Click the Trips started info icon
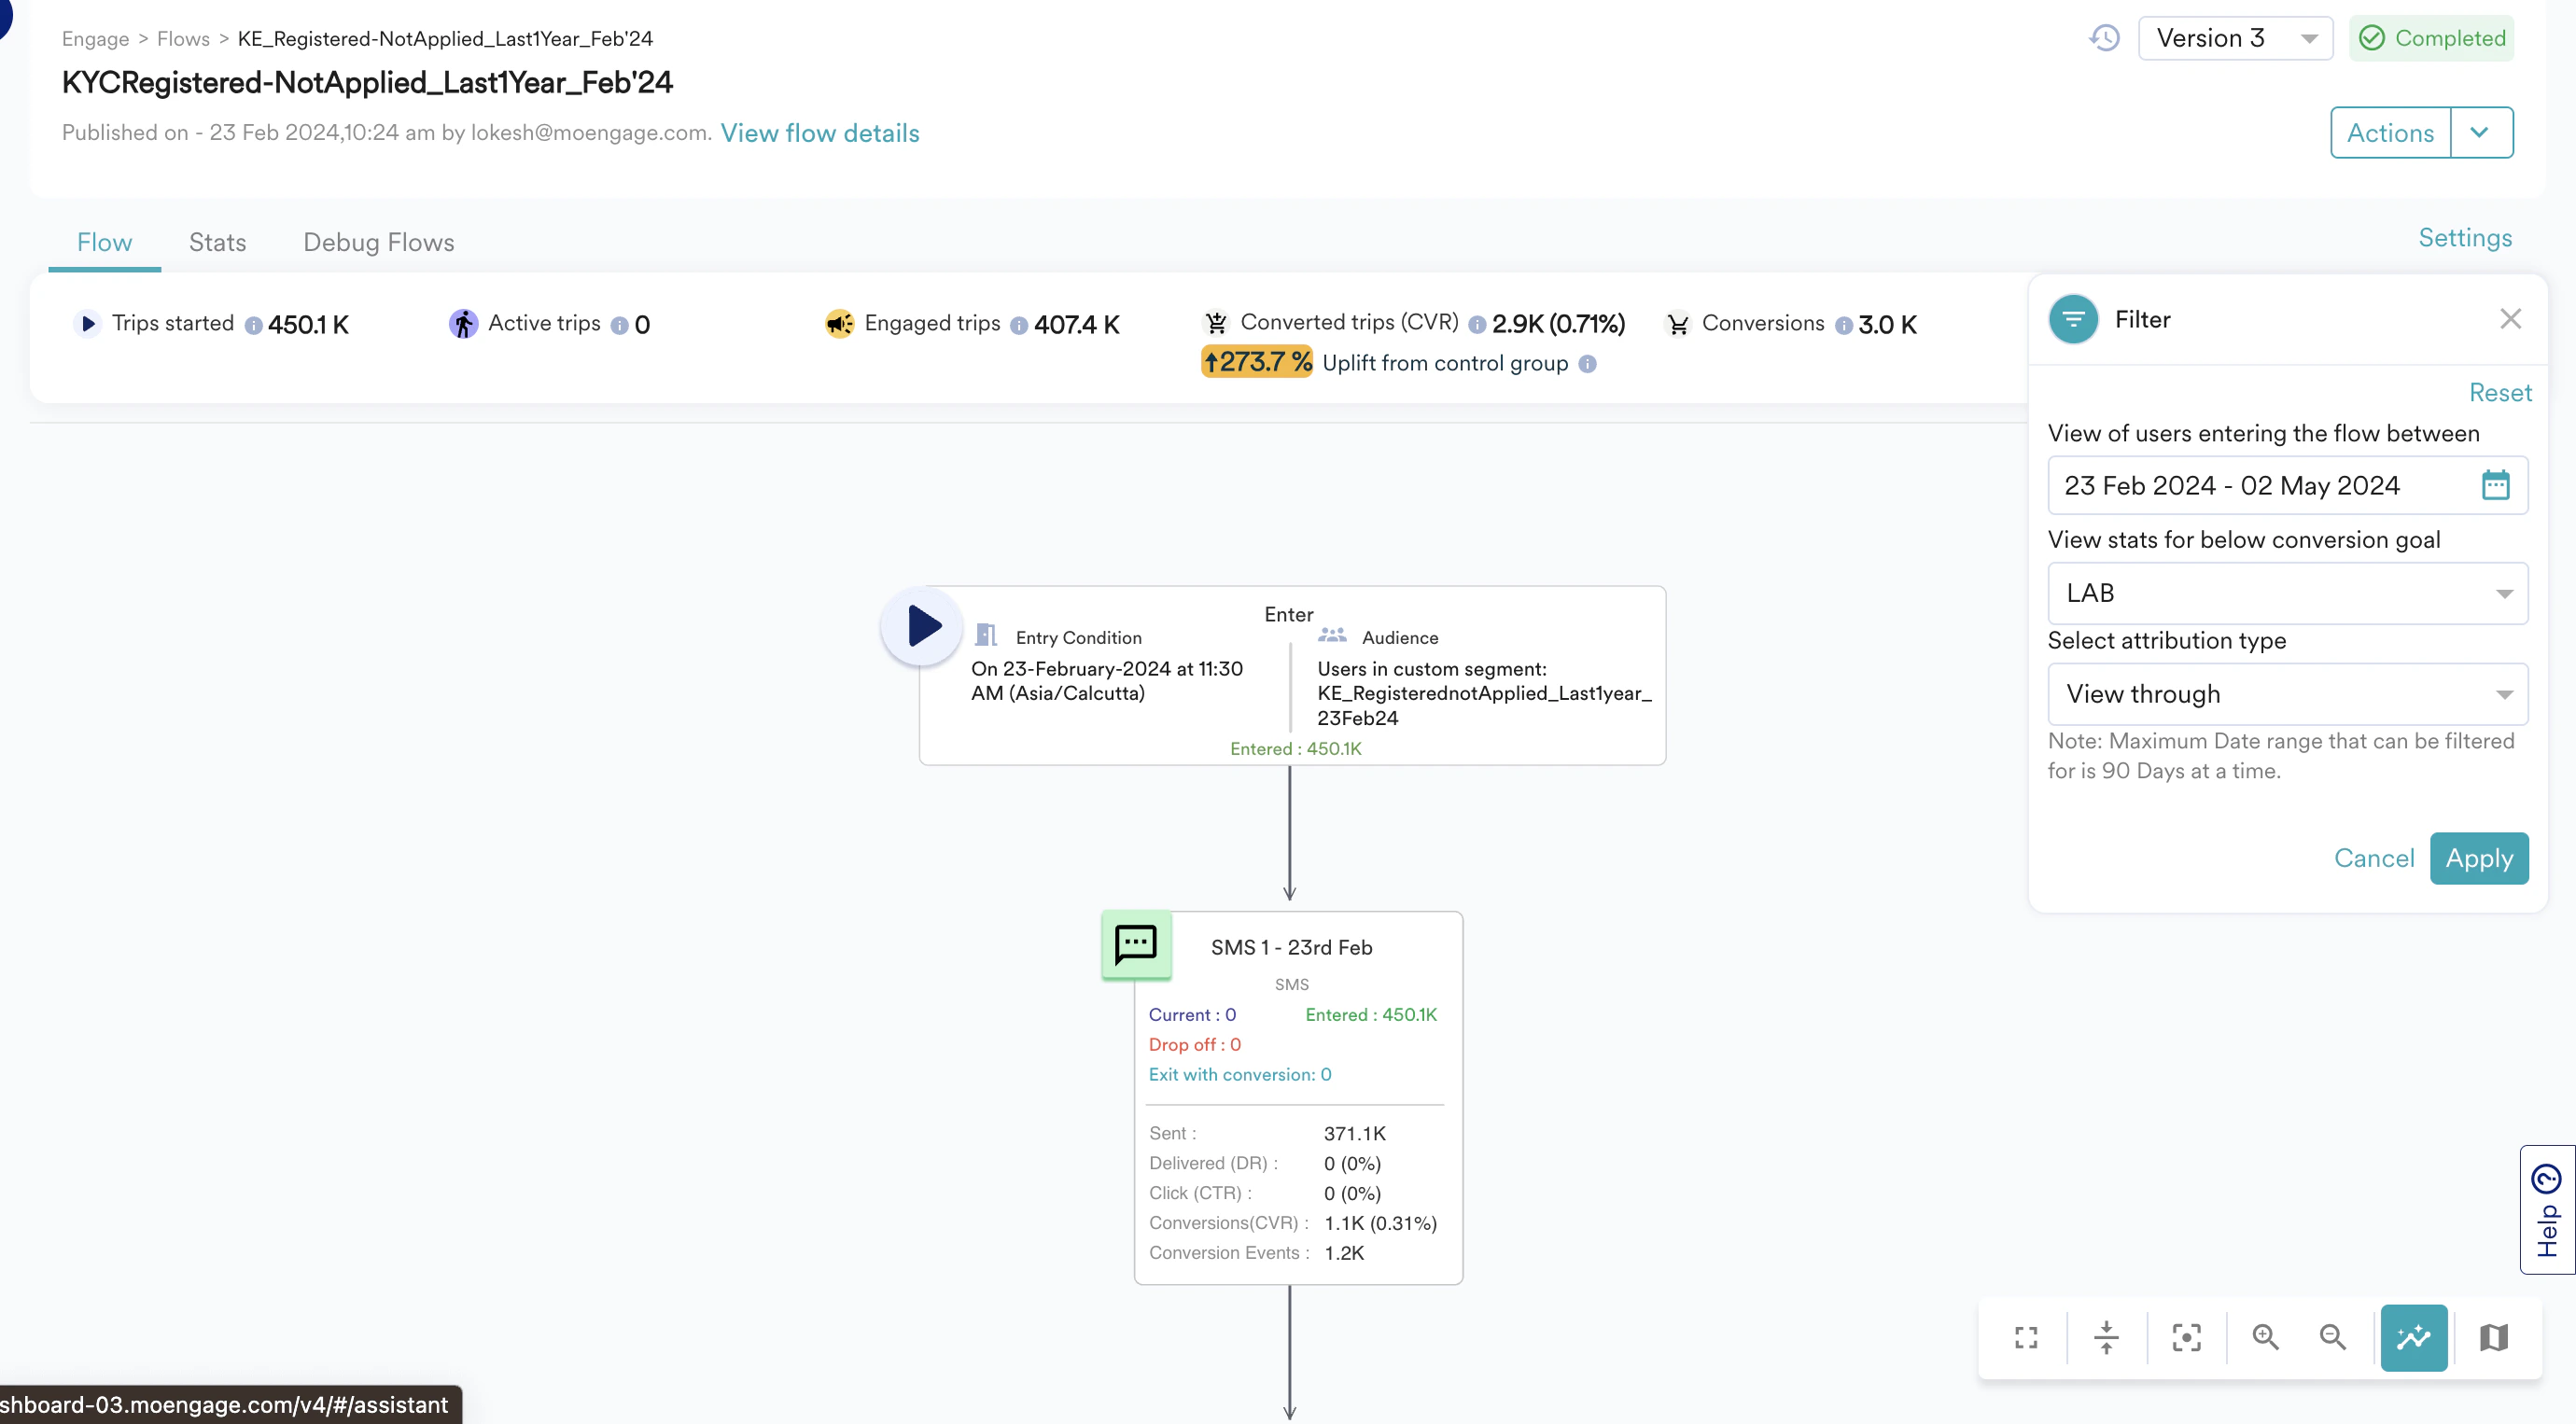Screen dimensions: 2576x1424 253,325
